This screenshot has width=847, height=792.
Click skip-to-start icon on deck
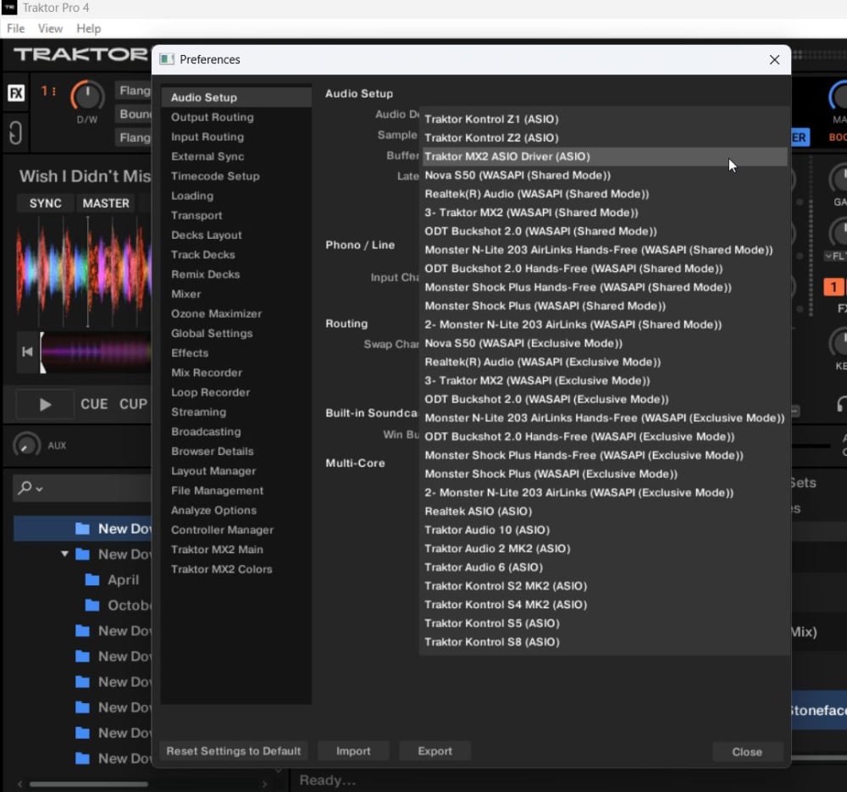[x=27, y=352]
